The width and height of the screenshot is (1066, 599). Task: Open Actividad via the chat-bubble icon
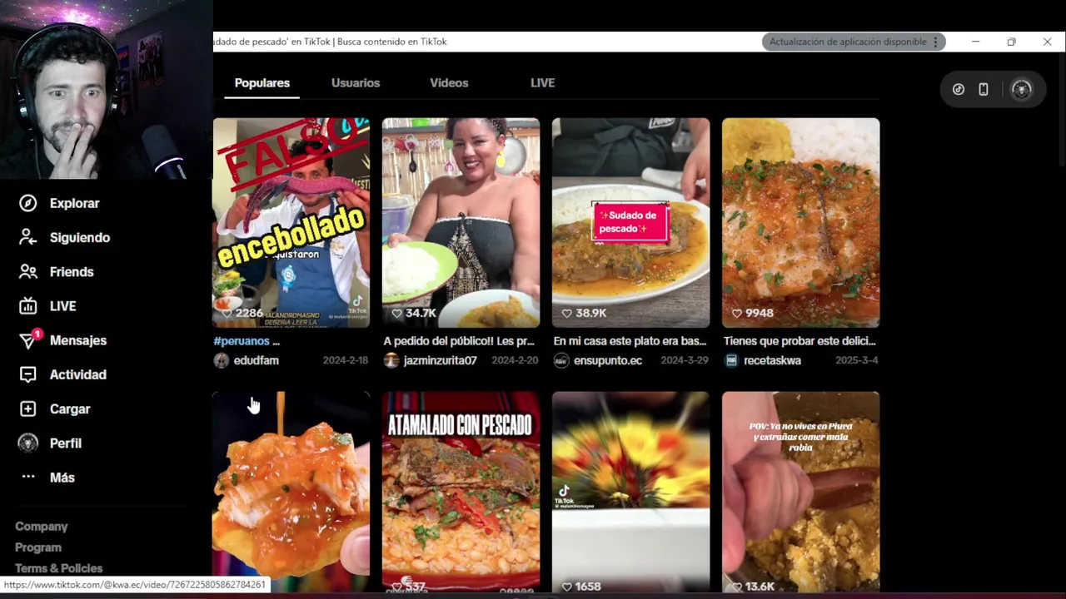tap(27, 374)
